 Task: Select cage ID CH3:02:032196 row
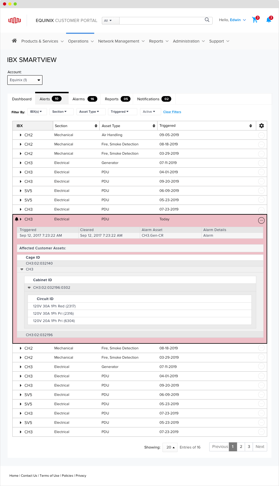[x=140, y=335]
